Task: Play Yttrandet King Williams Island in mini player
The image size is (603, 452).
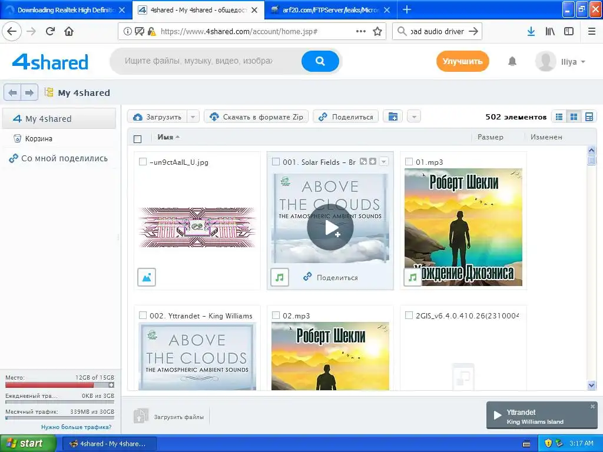Action: [x=497, y=416]
